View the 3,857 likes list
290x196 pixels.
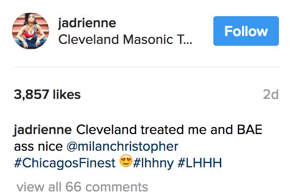[47, 95]
